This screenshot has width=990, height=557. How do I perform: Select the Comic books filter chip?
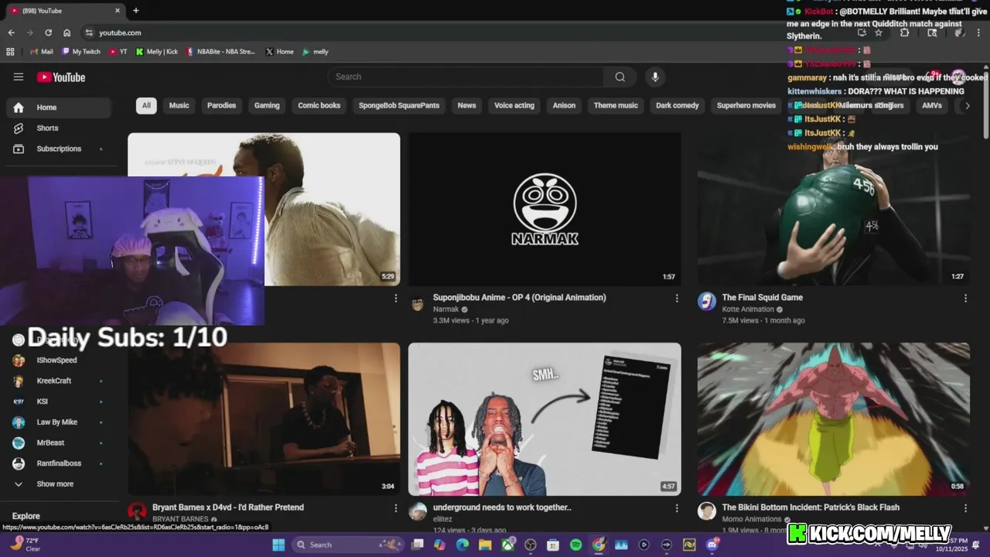319,105
